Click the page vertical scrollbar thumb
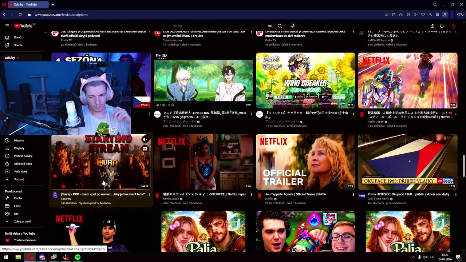This screenshot has height=262, width=466. coord(464,167)
